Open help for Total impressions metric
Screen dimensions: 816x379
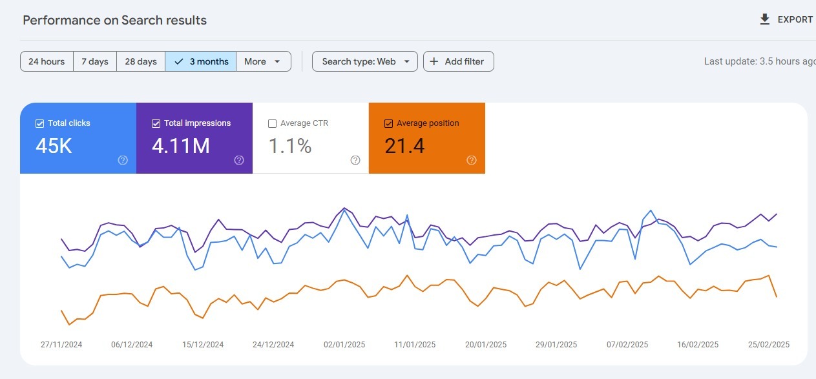pos(239,160)
